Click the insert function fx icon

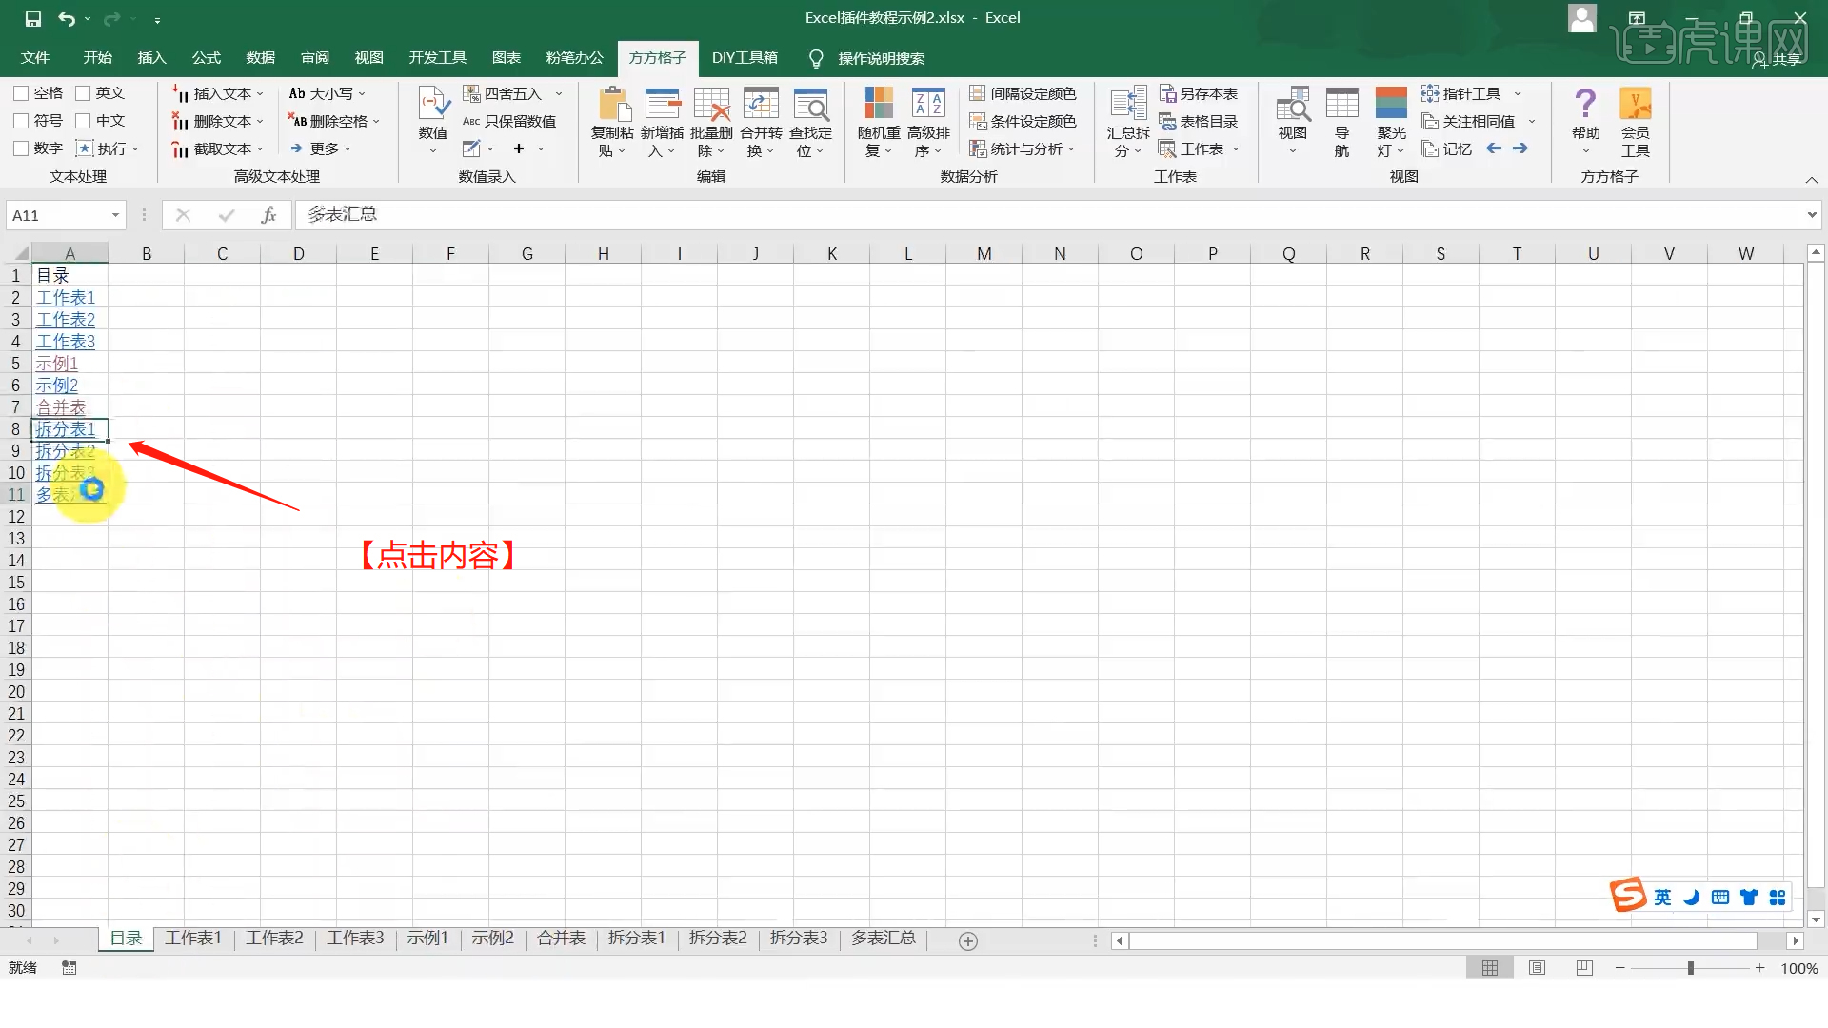point(268,215)
